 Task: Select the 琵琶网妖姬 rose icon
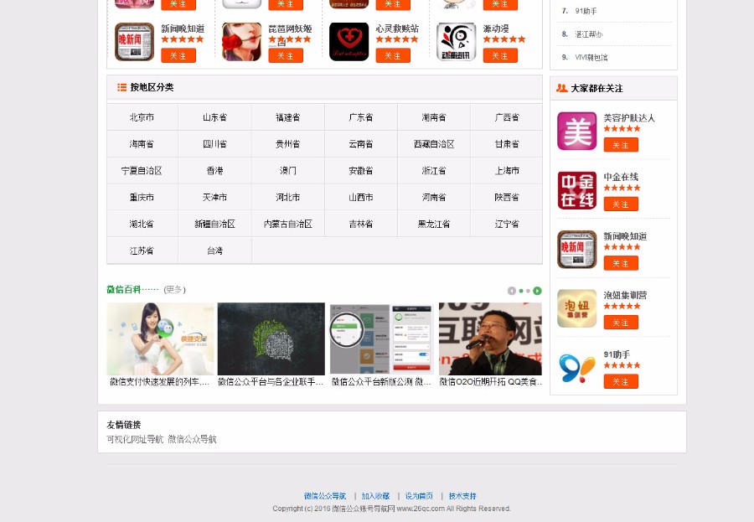tap(241, 41)
